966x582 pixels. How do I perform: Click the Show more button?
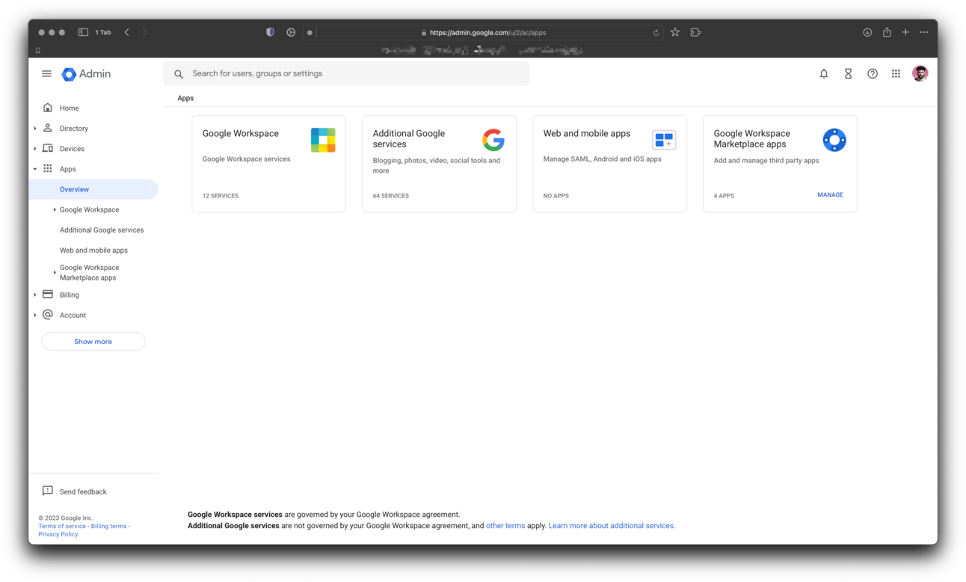click(93, 341)
